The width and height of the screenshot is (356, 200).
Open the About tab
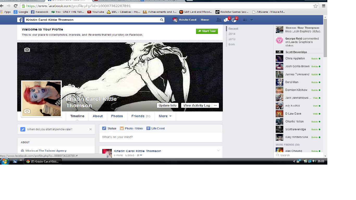(x=98, y=116)
